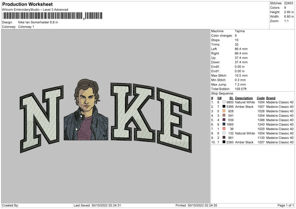The width and height of the screenshot is (296, 209).
Task: Click thread code 1243 in stop row 6
Action: (x=261, y=125)
